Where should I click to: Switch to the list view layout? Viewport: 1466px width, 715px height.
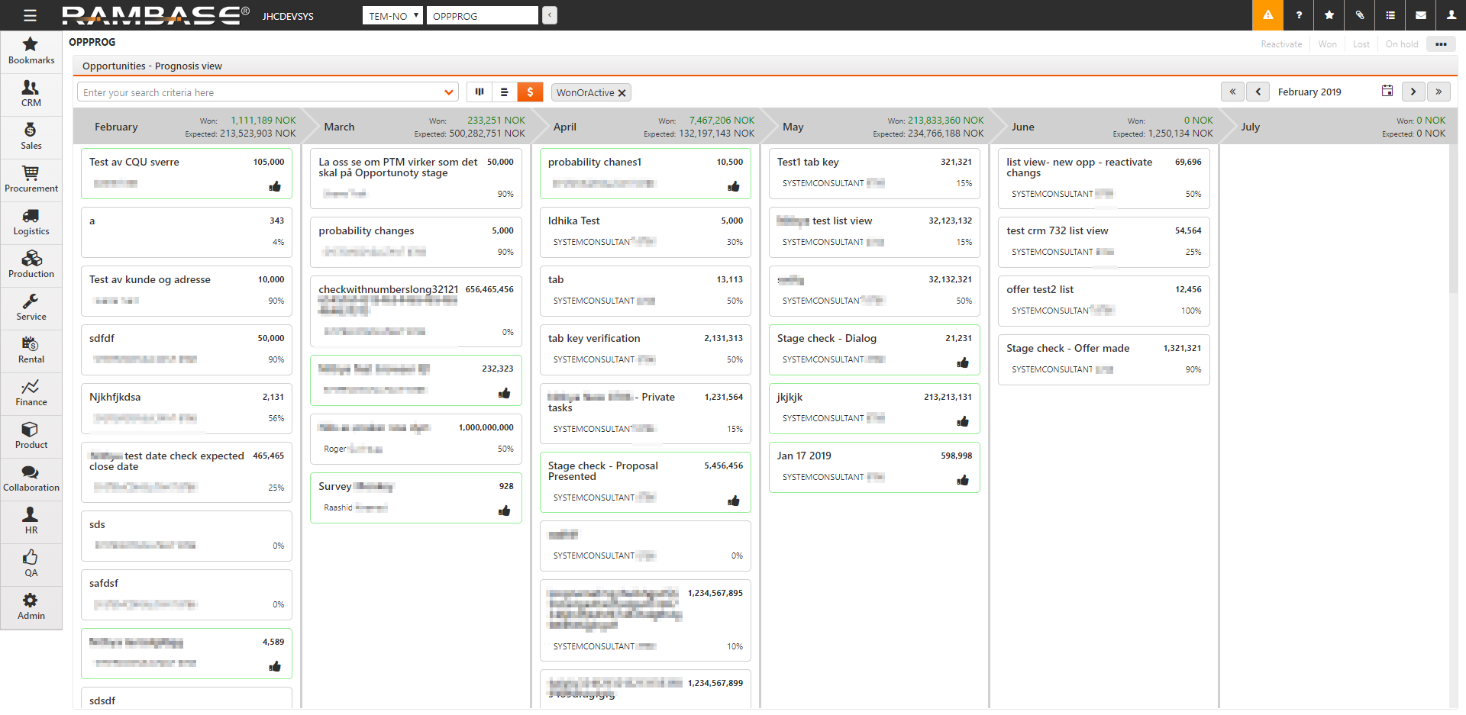(505, 92)
